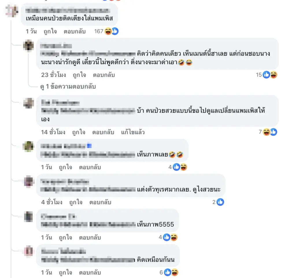Open the 6 reactions on the คิดเหมือนกันน reply
Viewport: 296px width, 278px height.
tap(169, 272)
